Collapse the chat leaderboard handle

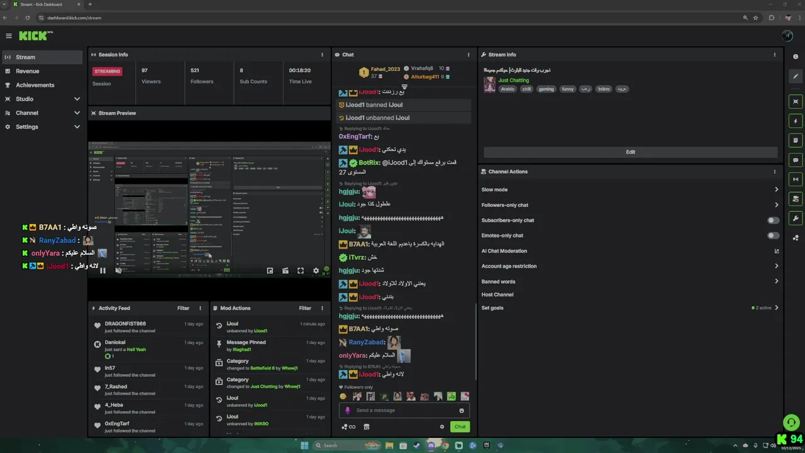pyautogui.click(x=404, y=87)
